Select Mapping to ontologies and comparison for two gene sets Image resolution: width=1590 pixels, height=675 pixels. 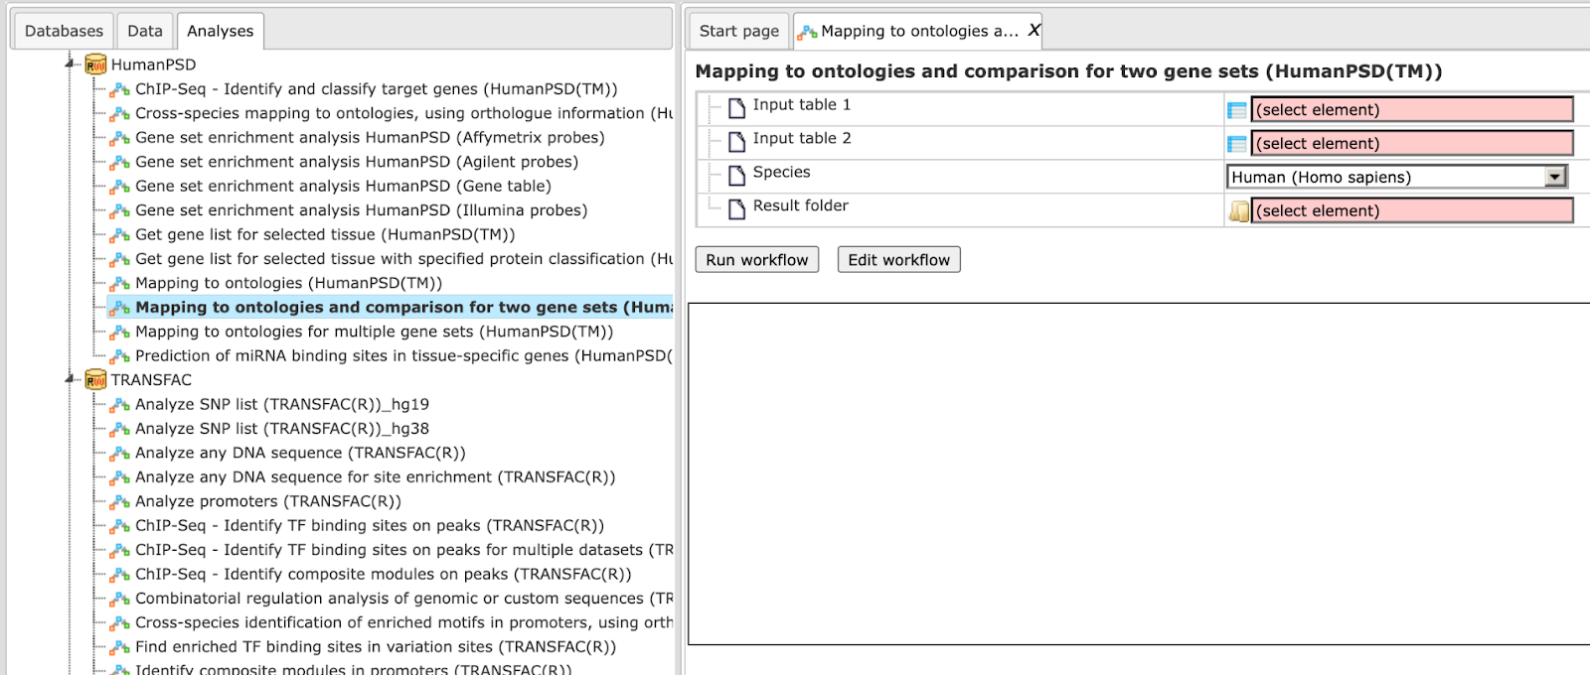tap(403, 308)
